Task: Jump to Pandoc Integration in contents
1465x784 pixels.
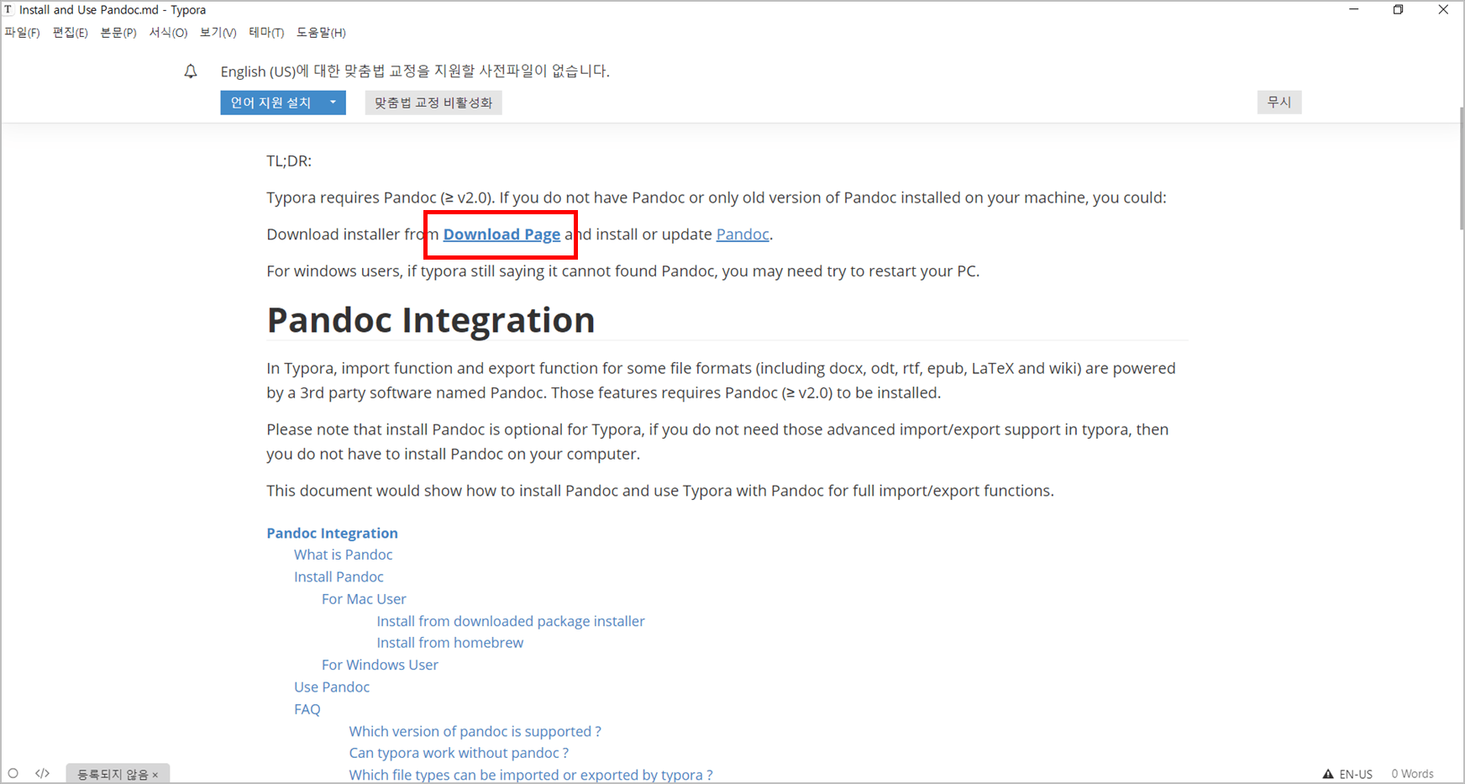Action: click(x=332, y=533)
